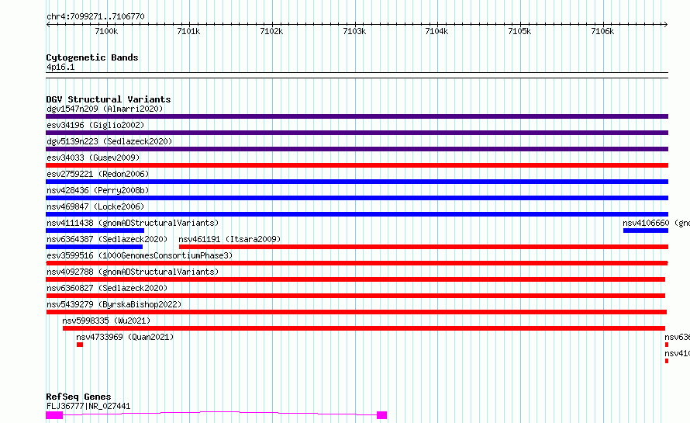690x423 pixels.
Task: Open the esv34196 (Giglio2002) variant label
Action: click(x=95, y=125)
